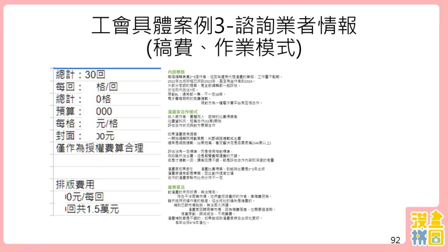The height and width of the screenshot is (252, 448).
Task: Click the 排版費用 cell
Action: [x=74, y=184]
